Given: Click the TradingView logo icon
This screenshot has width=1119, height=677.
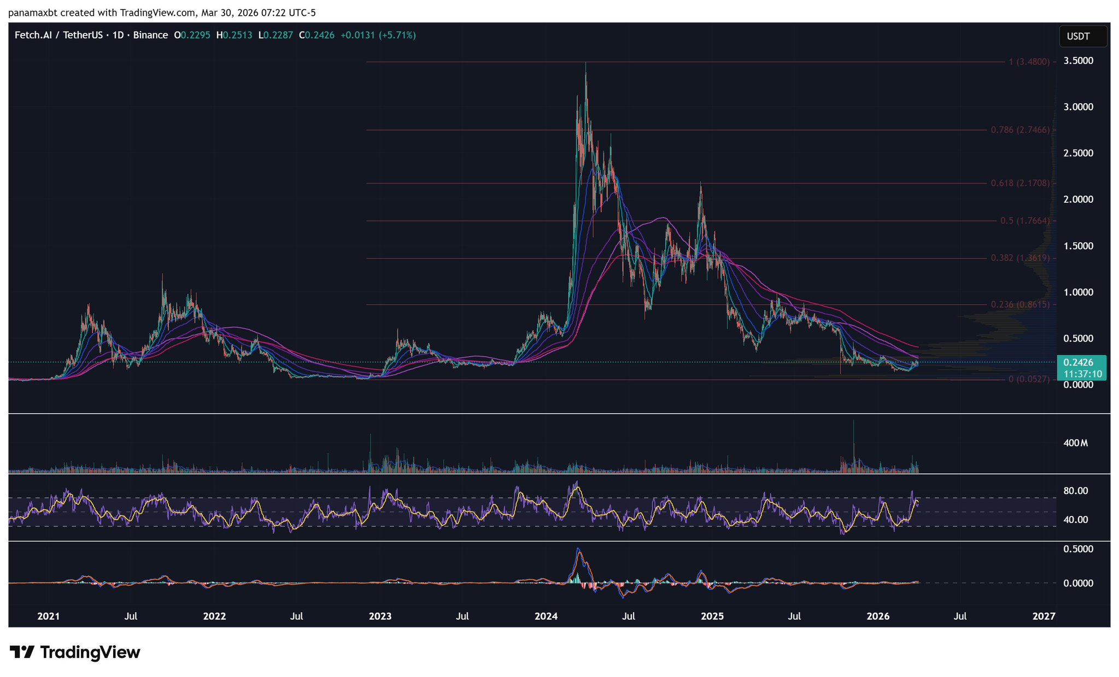Looking at the screenshot, I should (22, 652).
